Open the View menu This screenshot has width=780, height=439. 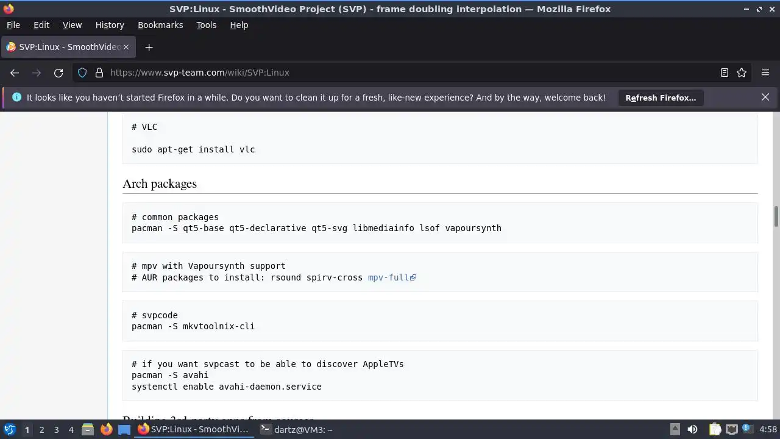pos(72,25)
